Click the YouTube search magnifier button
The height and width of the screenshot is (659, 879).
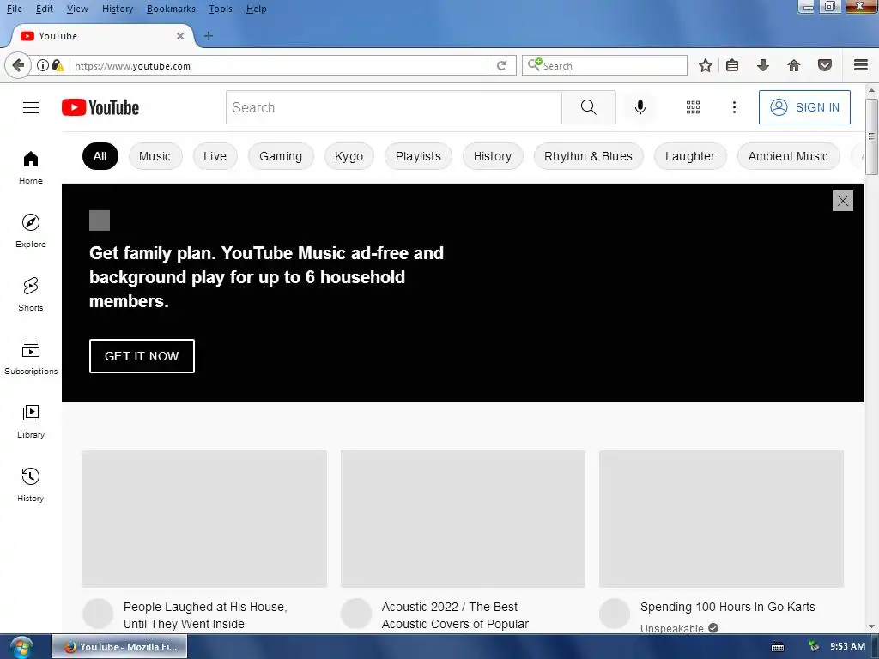pyautogui.click(x=589, y=107)
